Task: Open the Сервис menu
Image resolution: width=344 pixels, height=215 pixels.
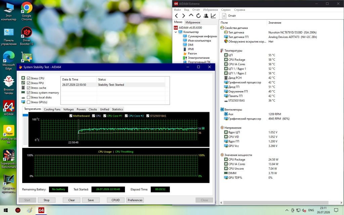Action: click(x=226, y=10)
